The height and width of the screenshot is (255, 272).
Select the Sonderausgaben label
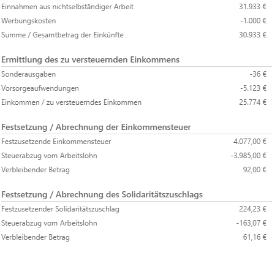click(x=28, y=74)
